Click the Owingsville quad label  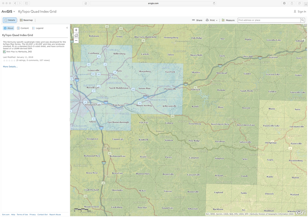click(x=170, y=89)
